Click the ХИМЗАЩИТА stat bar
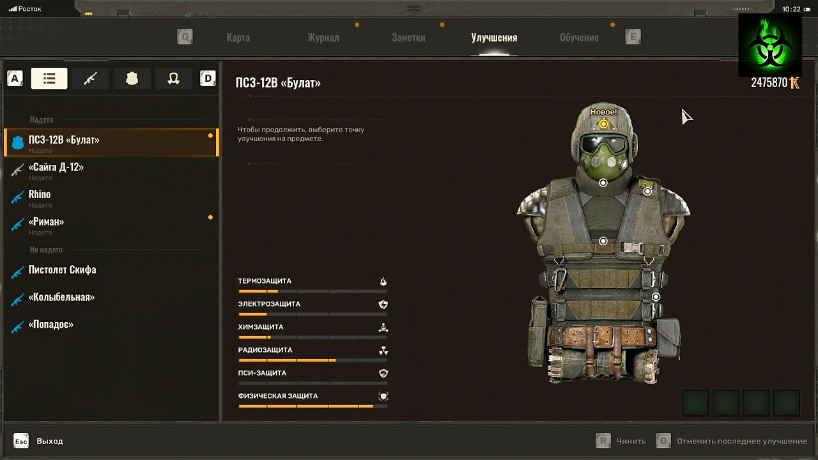This screenshot has height=460, width=818. pos(313,337)
